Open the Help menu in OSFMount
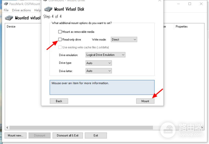209x144 pixels. [38, 10]
